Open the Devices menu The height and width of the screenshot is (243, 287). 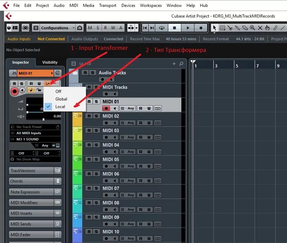pos(128,6)
